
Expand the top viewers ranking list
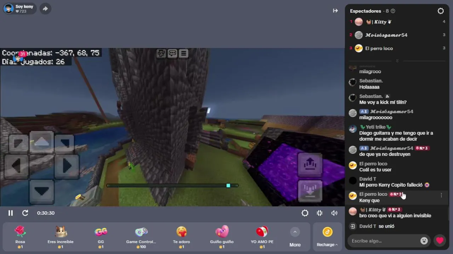click(397, 61)
